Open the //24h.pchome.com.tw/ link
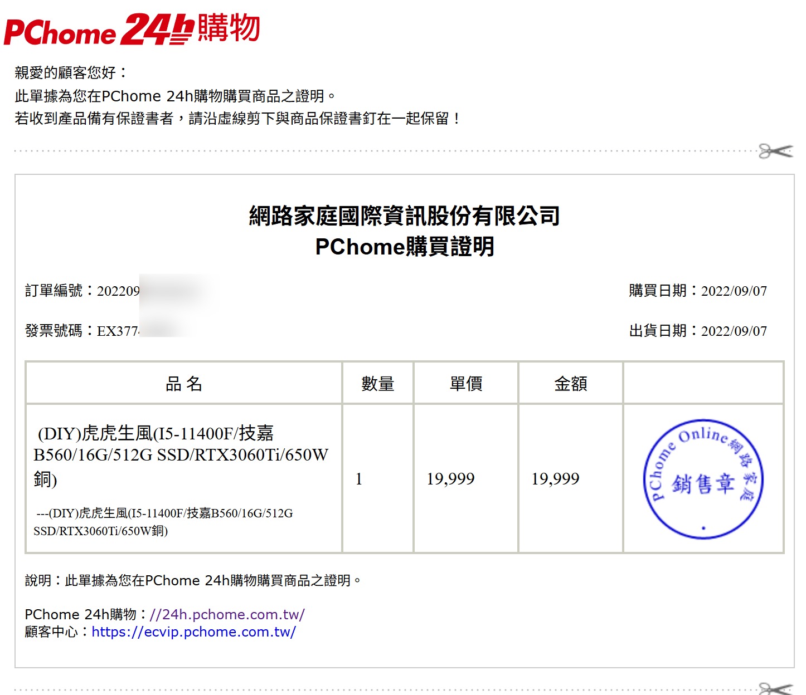Viewport: 806px width, 695px height. (227, 614)
